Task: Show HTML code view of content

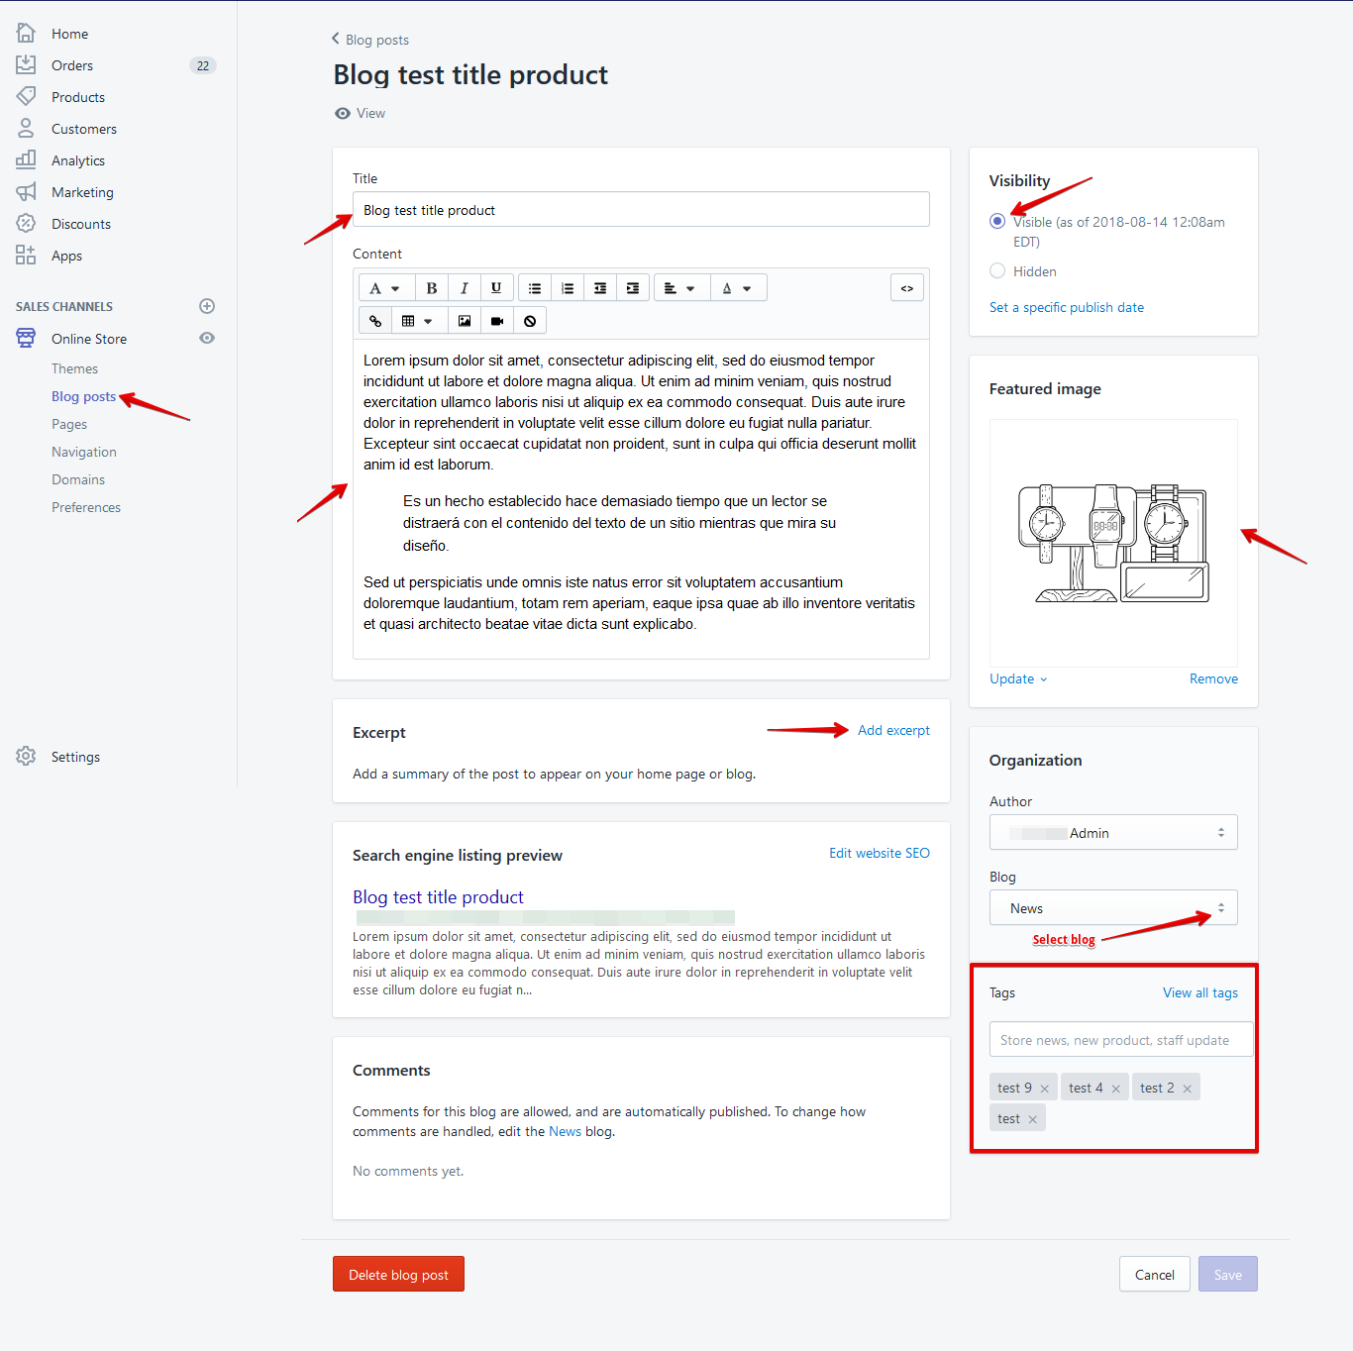Action: click(906, 288)
